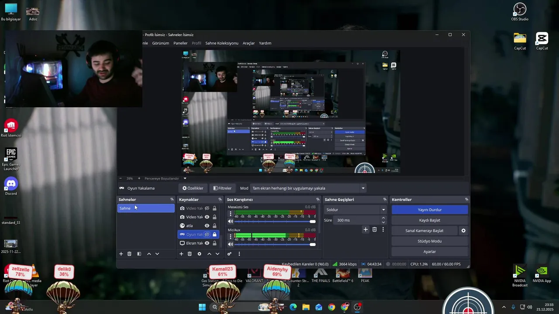Open the Paneller menu
Image resolution: width=559 pixels, height=314 pixels.
[x=180, y=43]
